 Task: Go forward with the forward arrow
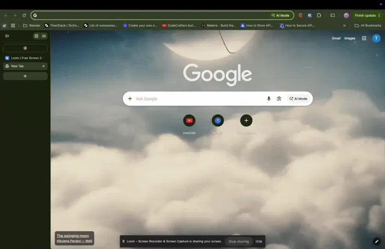point(15,15)
